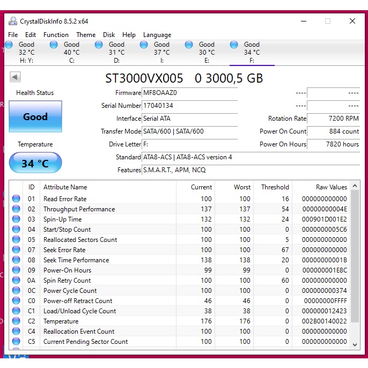
Task: Click the status icon for Temperature attribute
Action: (x=16, y=321)
